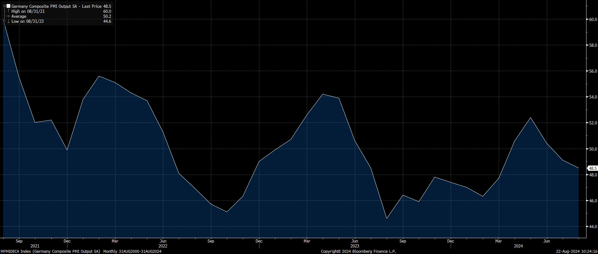Click the Low marker icon in legend
Viewport: 598px width, 254px height.
(x=8, y=21)
